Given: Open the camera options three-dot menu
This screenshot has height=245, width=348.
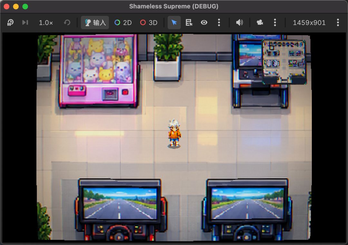Looking at the screenshot, I should pos(275,23).
